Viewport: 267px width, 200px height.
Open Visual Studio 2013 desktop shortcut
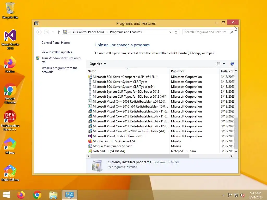point(10,40)
